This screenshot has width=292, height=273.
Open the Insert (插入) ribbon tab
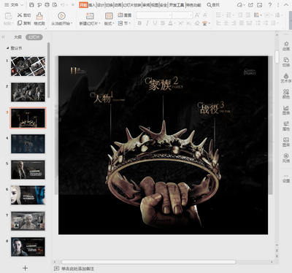[x=92, y=5]
